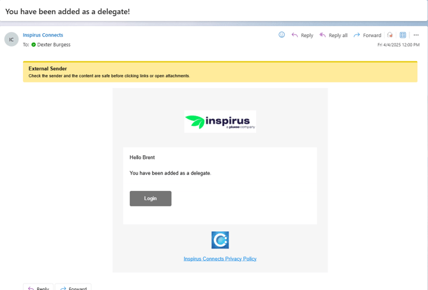
Task: Open the more actions ellipsis menu
Action: tap(416, 35)
